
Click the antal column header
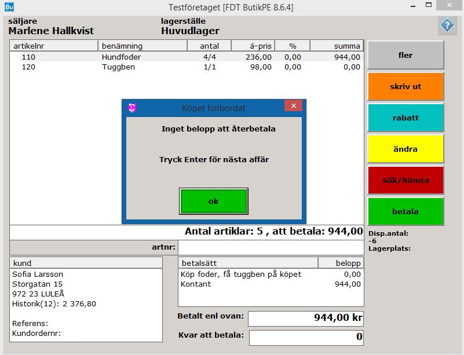(x=209, y=46)
